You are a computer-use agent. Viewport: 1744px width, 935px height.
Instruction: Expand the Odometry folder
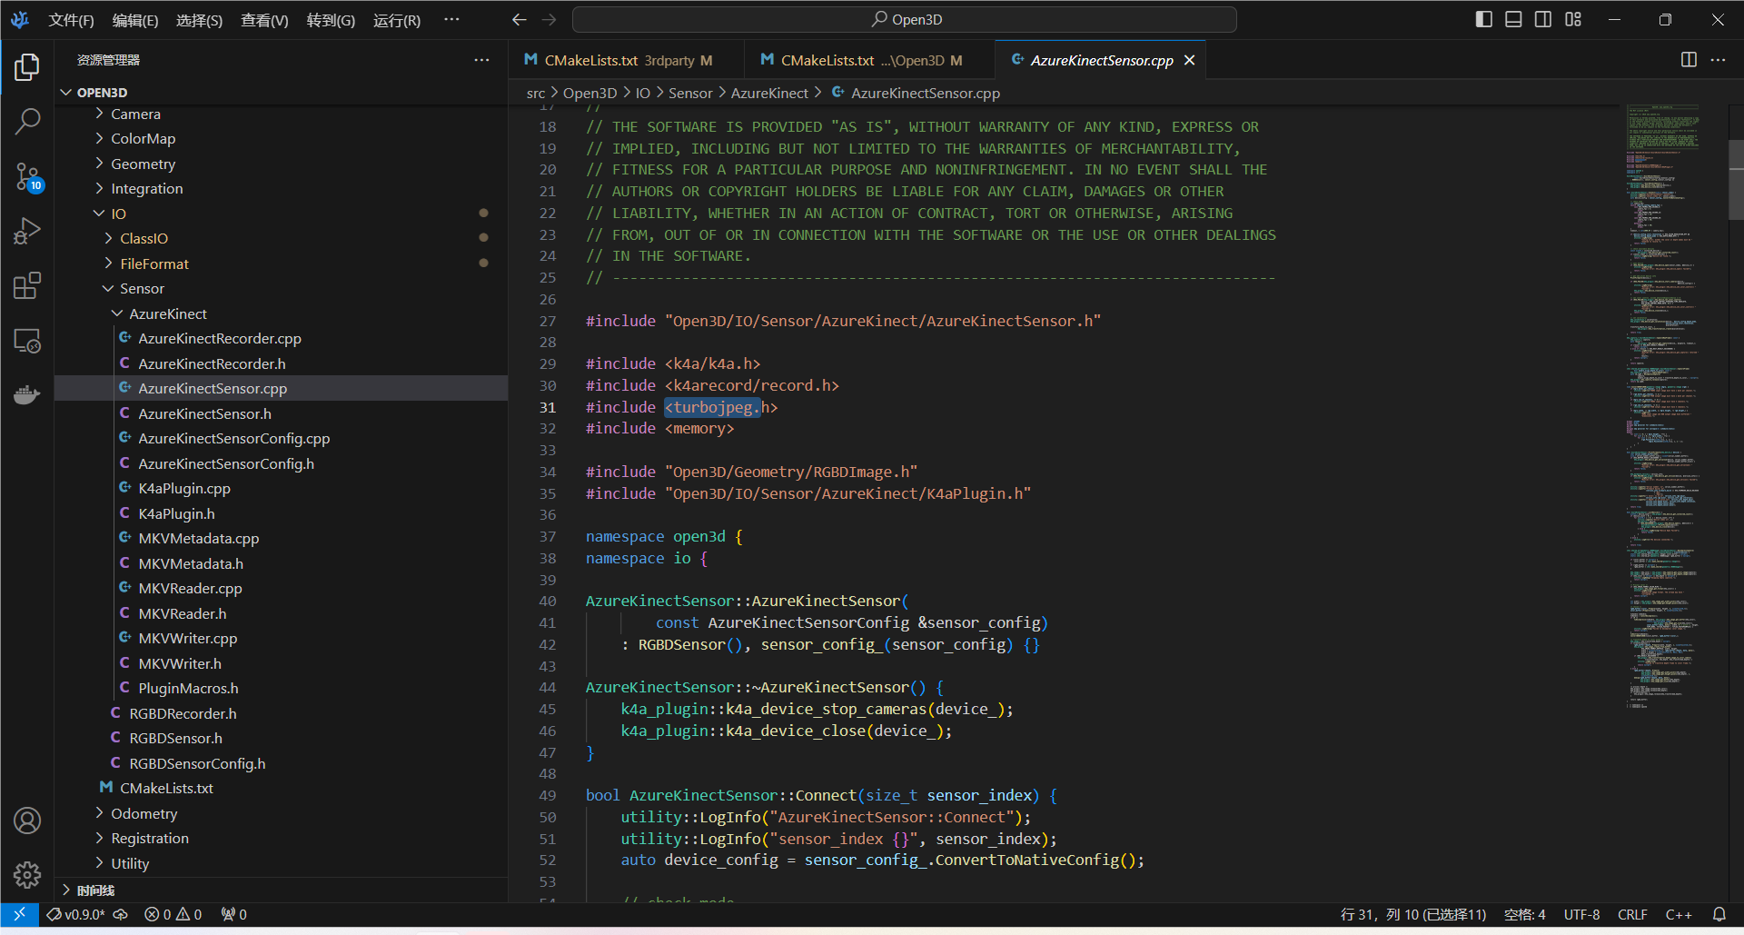pos(144,813)
